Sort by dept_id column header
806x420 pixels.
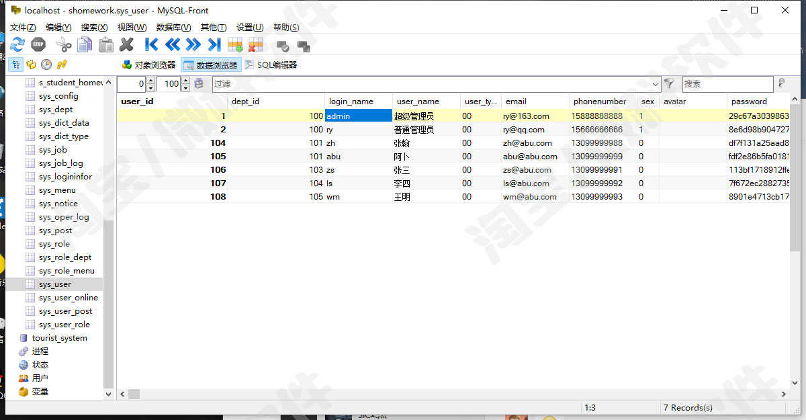click(276, 101)
